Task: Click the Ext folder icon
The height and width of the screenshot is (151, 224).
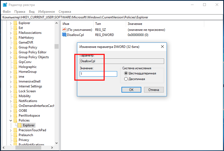Action: coord(15,28)
